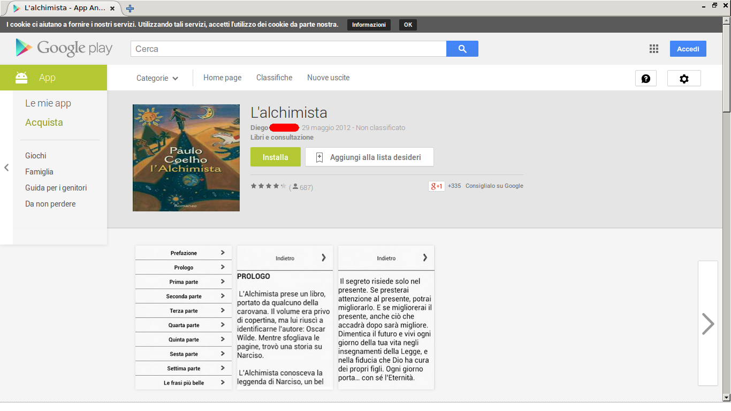Image resolution: width=731 pixels, height=411 pixels.
Task: Open the Classifiche tab
Action: coord(275,78)
